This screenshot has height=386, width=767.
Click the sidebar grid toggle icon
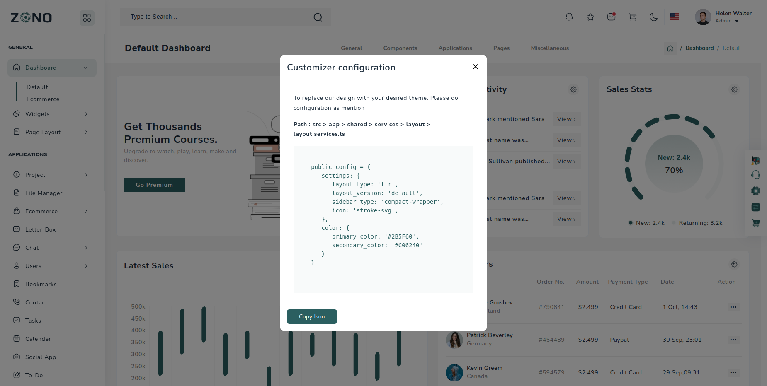click(x=87, y=18)
